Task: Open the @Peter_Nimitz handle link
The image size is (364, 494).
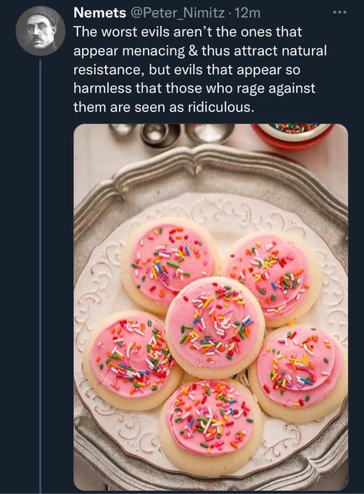Action: click(x=177, y=13)
